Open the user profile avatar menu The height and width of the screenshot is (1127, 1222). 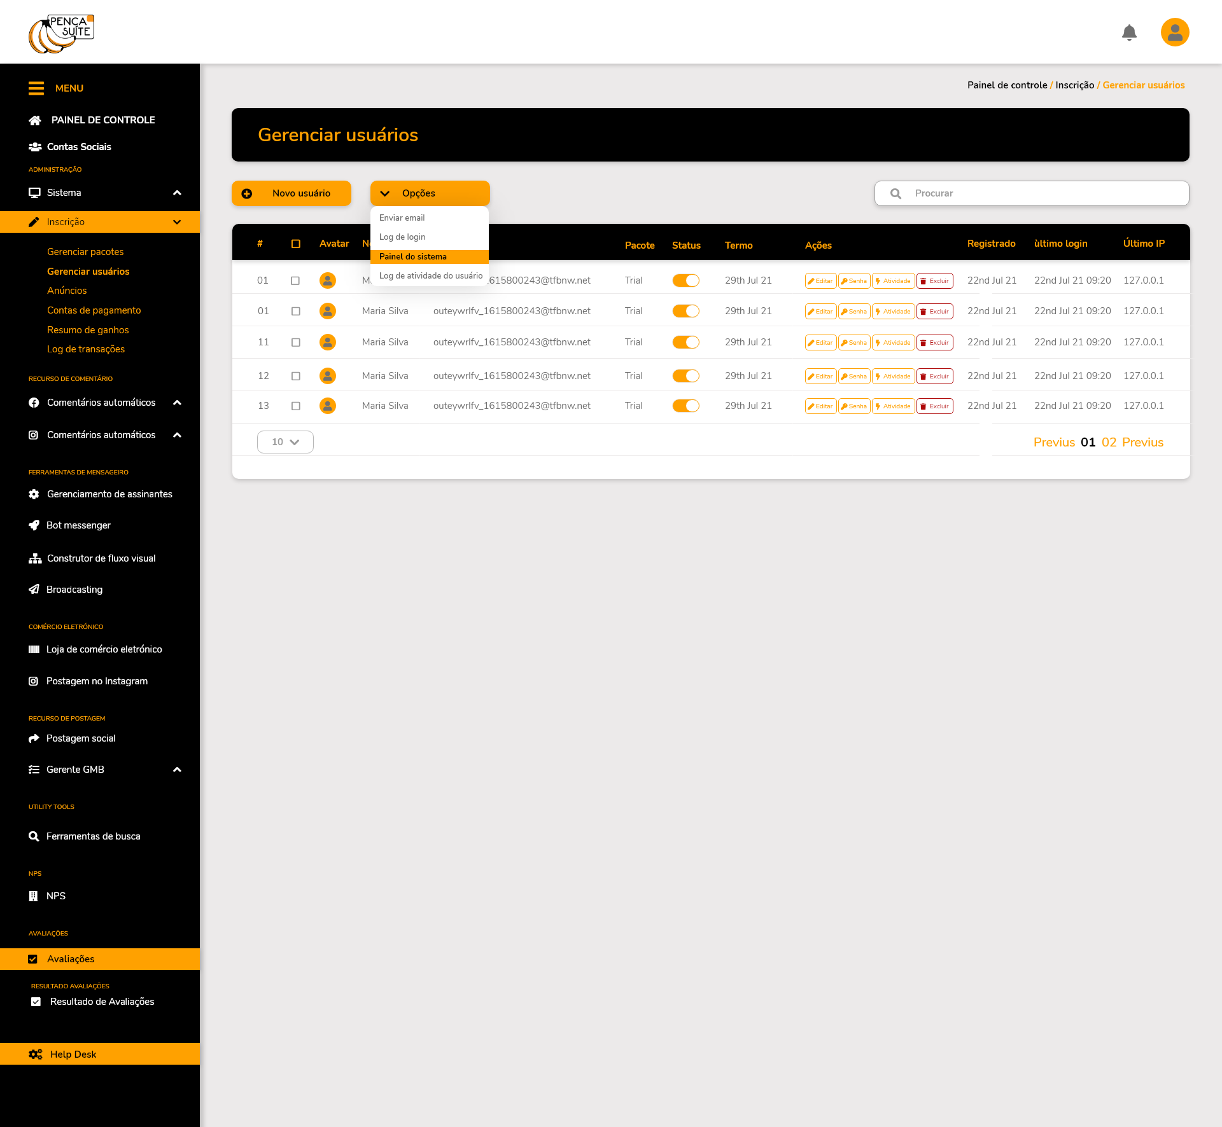pos(1175,32)
